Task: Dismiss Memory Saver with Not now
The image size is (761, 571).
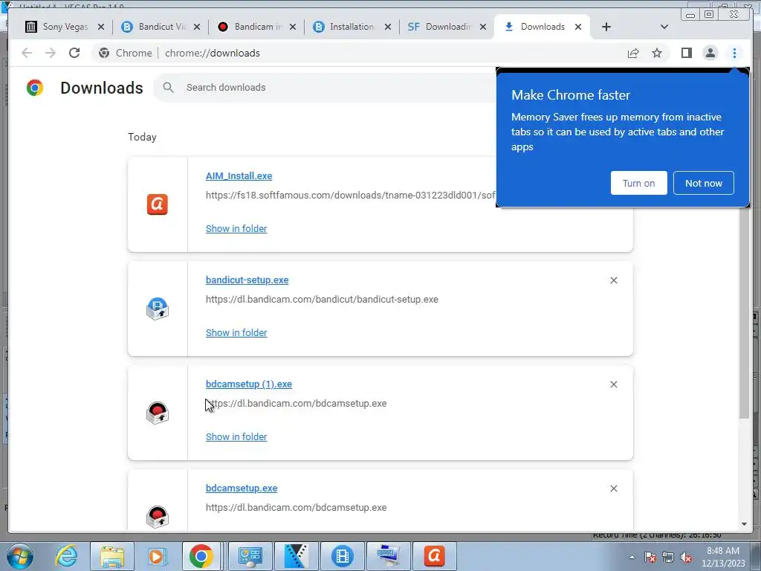Action: 703,183
